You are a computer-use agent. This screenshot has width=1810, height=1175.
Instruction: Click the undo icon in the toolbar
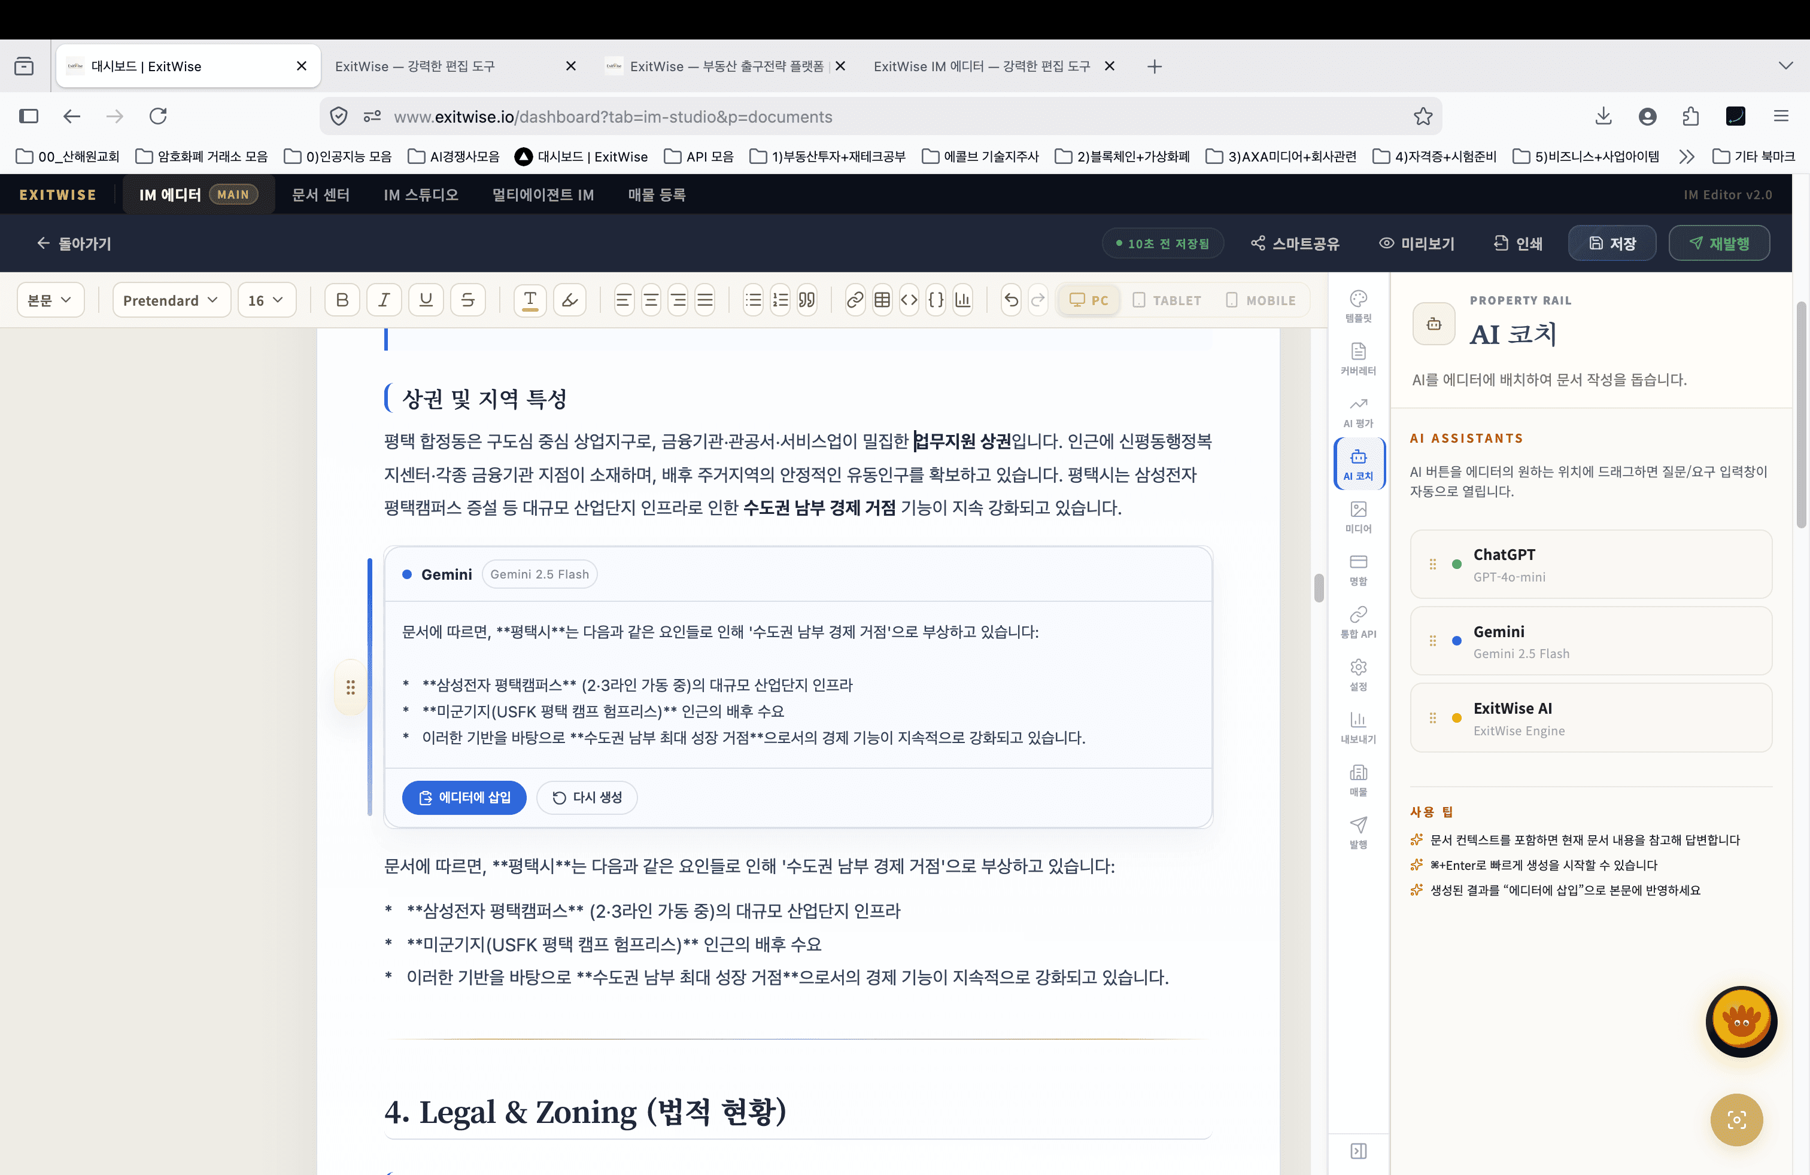[1011, 300]
